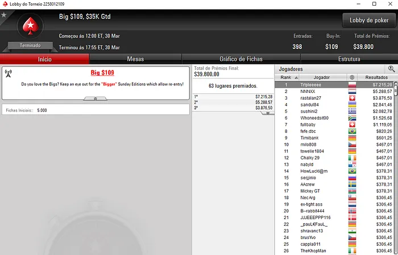Select the Início tab
Viewport: 398px width, 255px height.
[45, 59]
